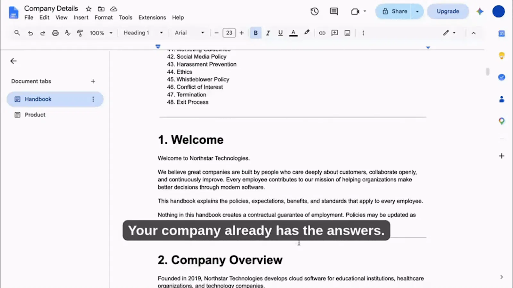Open Google Maps side panel
Viewport: 513px width, 288px height.
tap(502, 121)
